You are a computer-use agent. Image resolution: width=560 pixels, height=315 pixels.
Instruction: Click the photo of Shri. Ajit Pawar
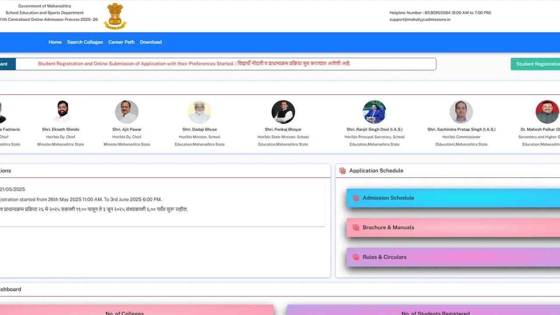pyautogui.click(x=127, y=112)
